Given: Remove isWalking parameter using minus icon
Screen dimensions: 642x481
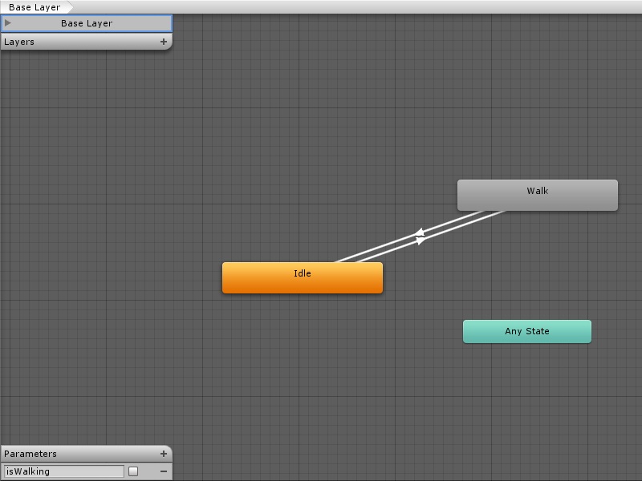Looking at the screenshot, I should (164, 471).
